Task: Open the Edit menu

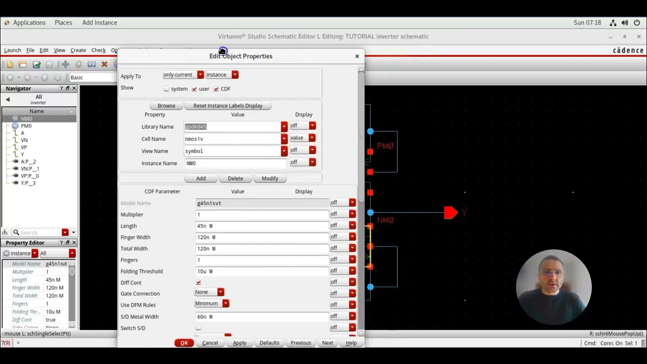Action: pyautogui.click(x=44, y=50)
